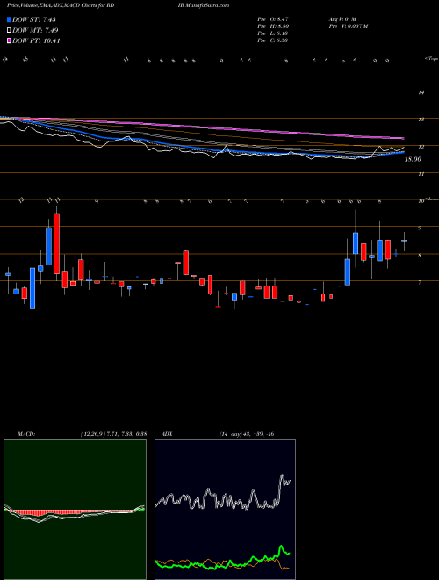
Task: Click the price axis label 11
Action: point(421,174)
